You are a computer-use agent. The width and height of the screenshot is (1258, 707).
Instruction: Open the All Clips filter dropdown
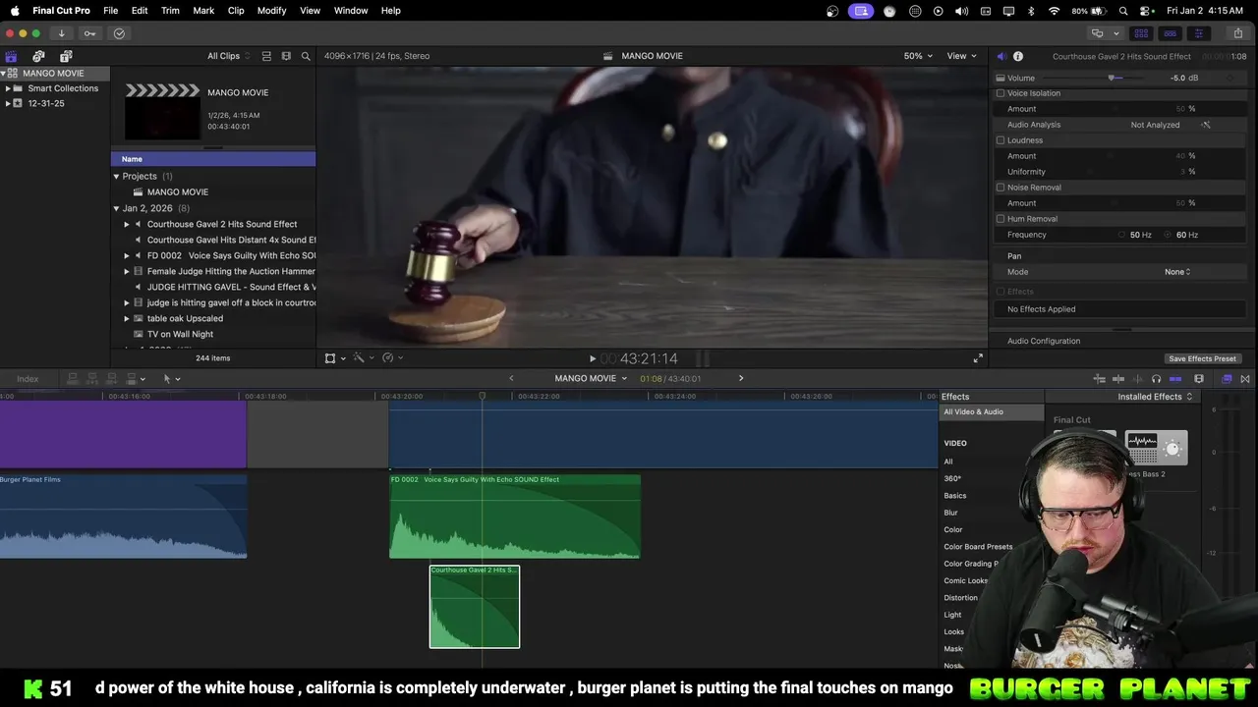point(228,56)
